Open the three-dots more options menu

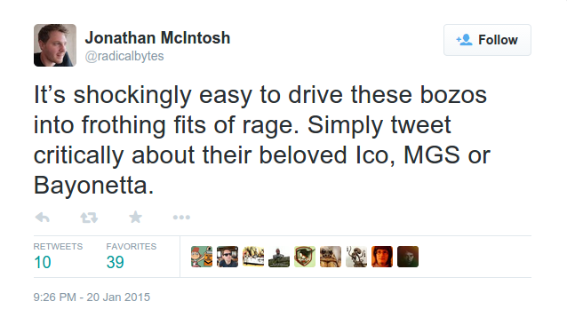pyautogui.click(x=181, y=218)
